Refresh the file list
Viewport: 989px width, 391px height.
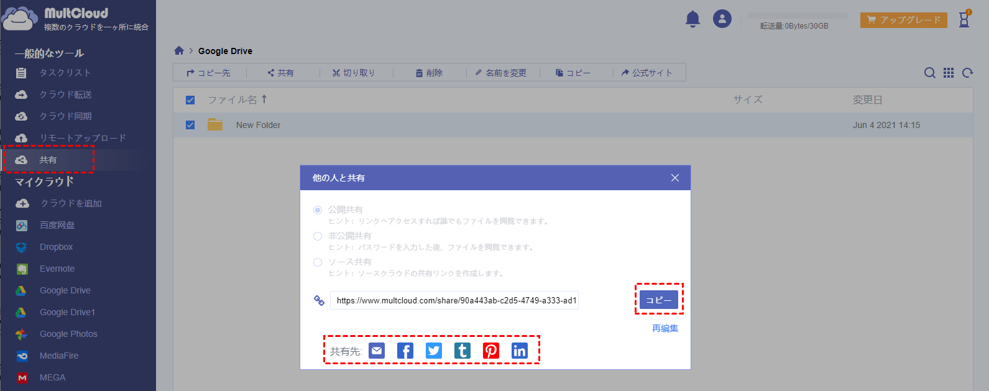pos(967,73)
